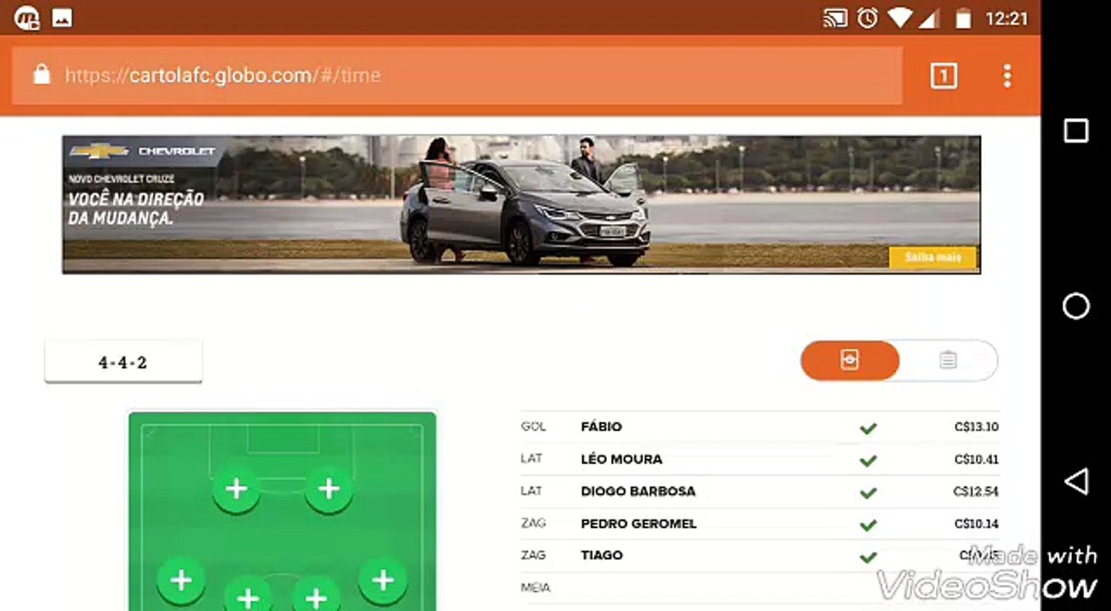The image size is (1111, 611).
Task: Tap the padlock site security icon
Action: click(41, 75)
